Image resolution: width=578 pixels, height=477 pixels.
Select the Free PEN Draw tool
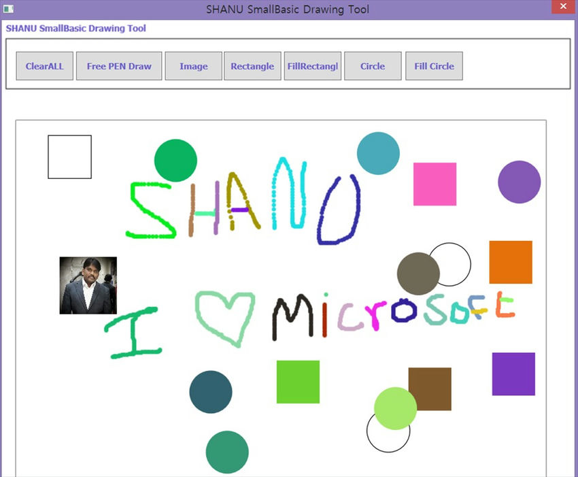point(119,66)
